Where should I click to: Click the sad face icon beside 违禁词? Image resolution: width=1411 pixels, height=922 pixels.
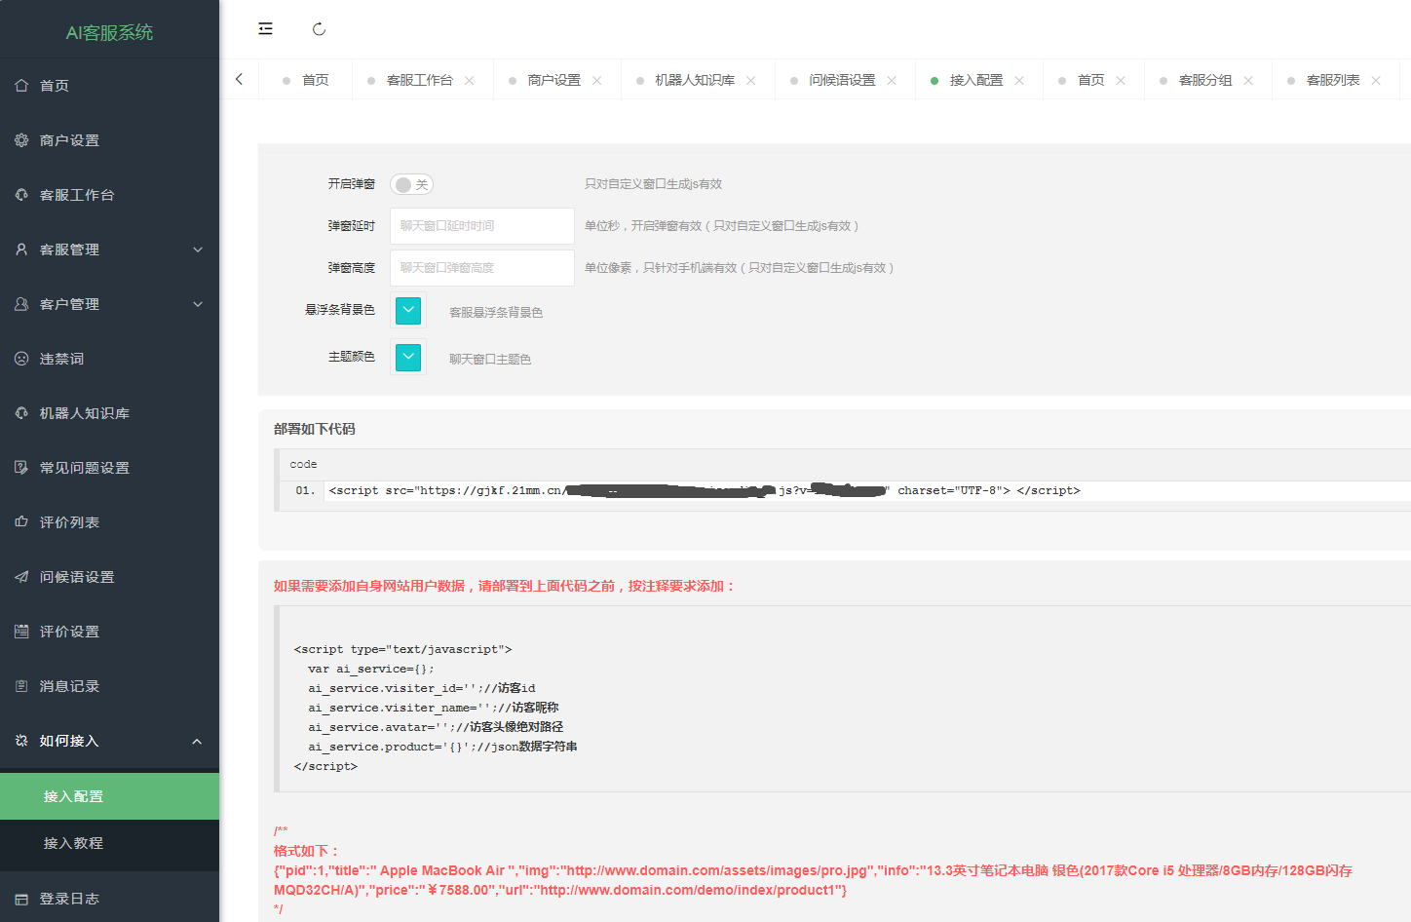click(x=21, y=359)
